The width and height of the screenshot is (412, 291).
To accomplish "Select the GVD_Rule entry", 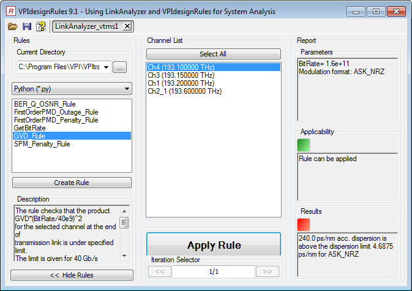I will tap(72, 136).
